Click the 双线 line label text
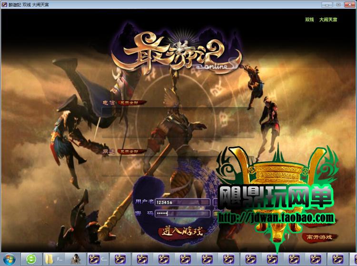Viewport: 357px width, 266px height. coord(309,20)
